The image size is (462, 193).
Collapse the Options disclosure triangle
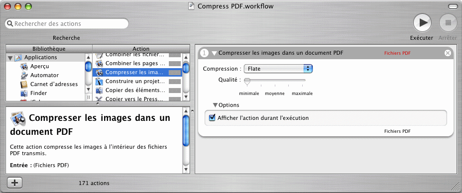[216, 105]
